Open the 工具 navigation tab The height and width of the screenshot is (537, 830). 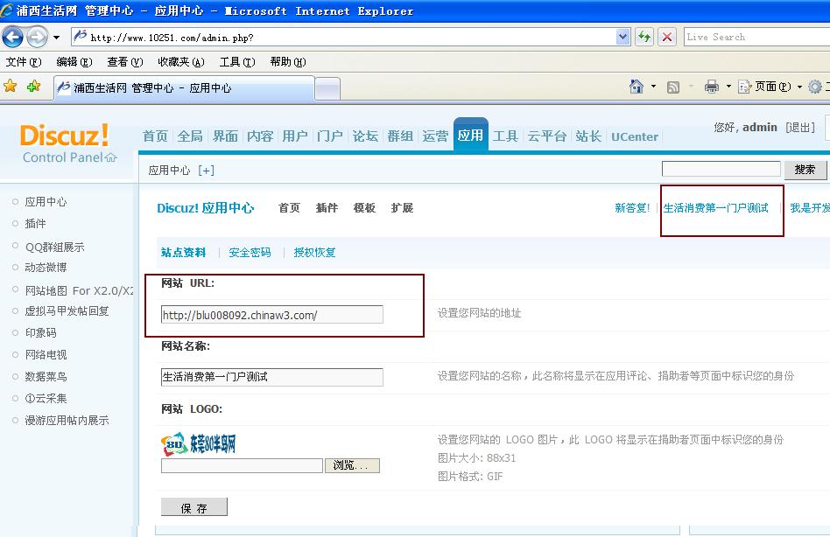(505, 136)
